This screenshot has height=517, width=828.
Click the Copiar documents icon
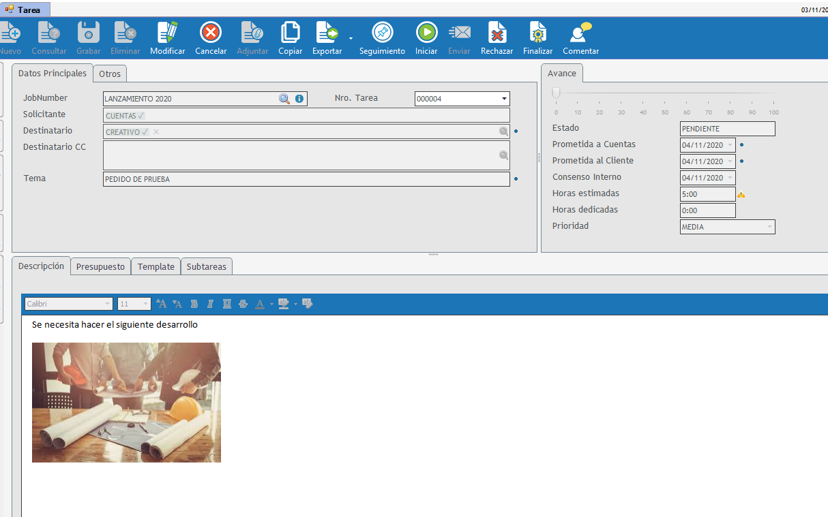(x=291, y=33)
